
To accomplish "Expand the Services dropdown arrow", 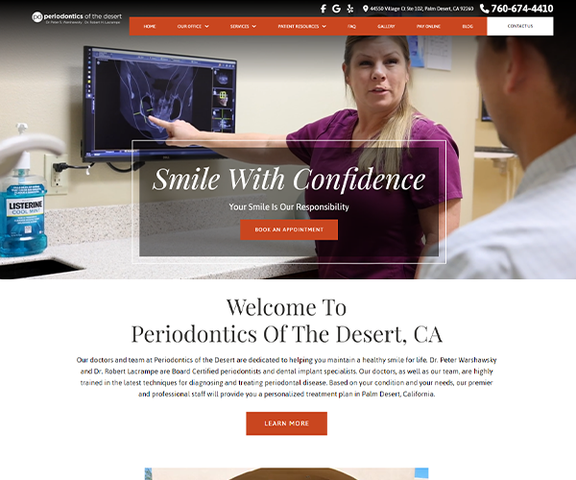I will pos(253,27).
